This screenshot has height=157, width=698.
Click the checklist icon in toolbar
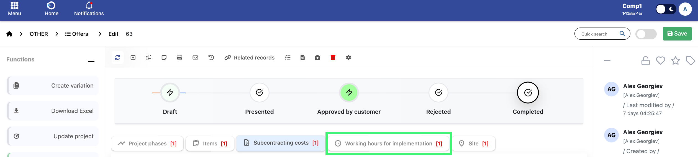[x=288, y=57]
